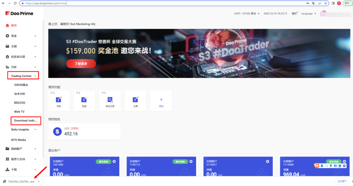Click the deposit shortcut icon
353x186 pixels.
click(59, 99)
